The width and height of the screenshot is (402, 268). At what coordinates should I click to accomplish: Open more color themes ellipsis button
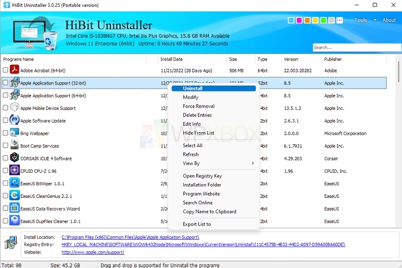coord(339,20)
